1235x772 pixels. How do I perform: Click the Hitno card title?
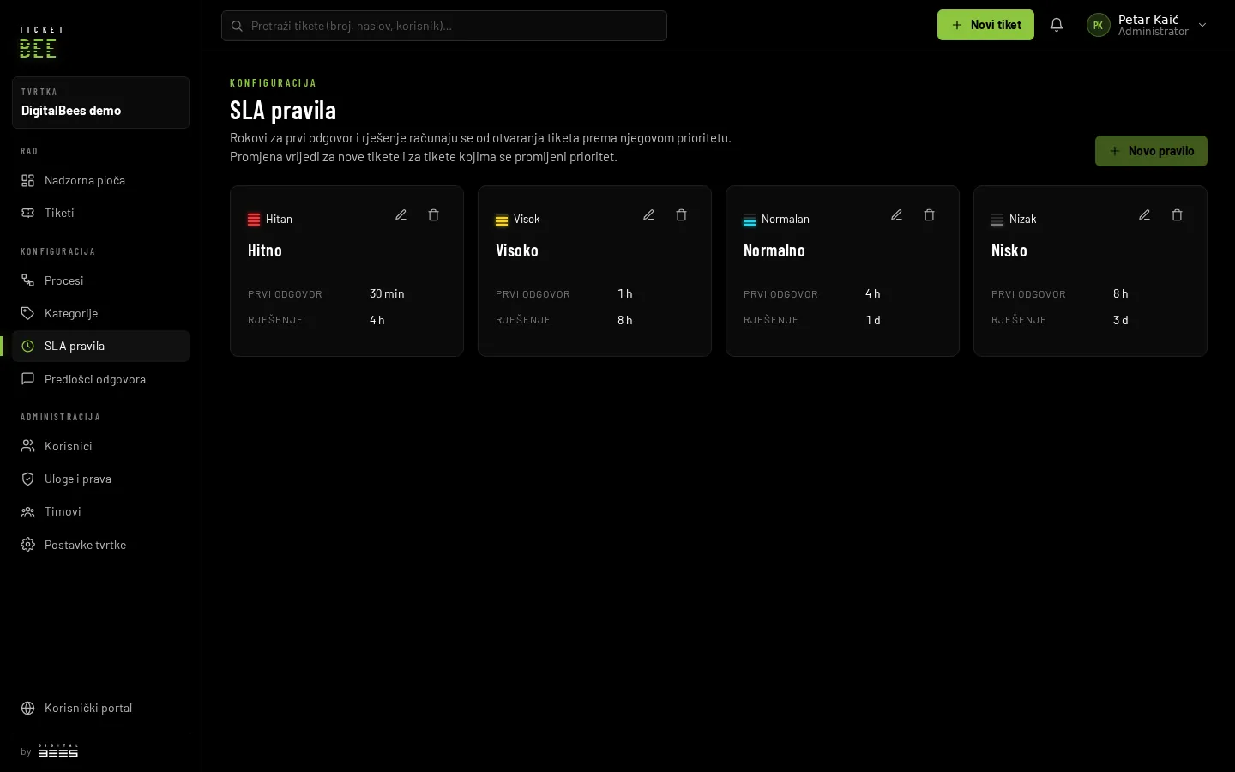[265, 250]
